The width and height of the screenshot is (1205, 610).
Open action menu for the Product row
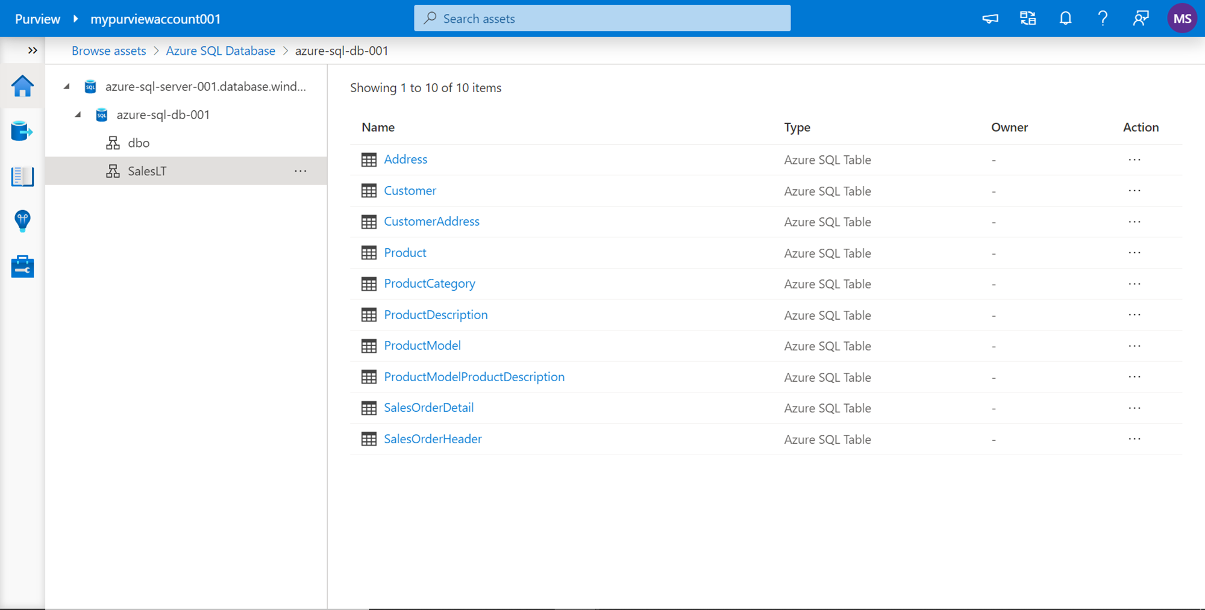pos(1134,253)
